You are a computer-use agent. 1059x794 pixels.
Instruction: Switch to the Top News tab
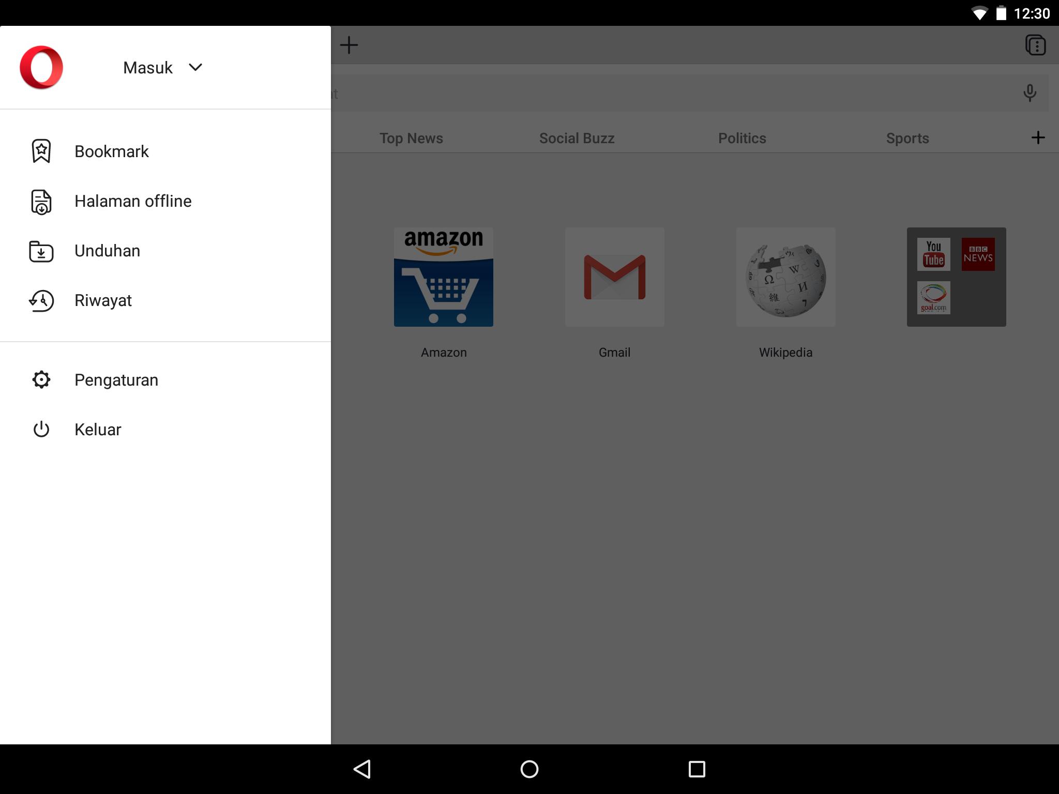[411, 138]
